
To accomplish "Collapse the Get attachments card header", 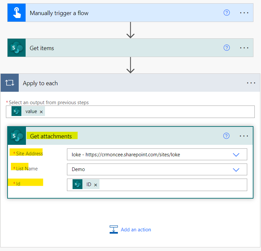I will 130,136.
